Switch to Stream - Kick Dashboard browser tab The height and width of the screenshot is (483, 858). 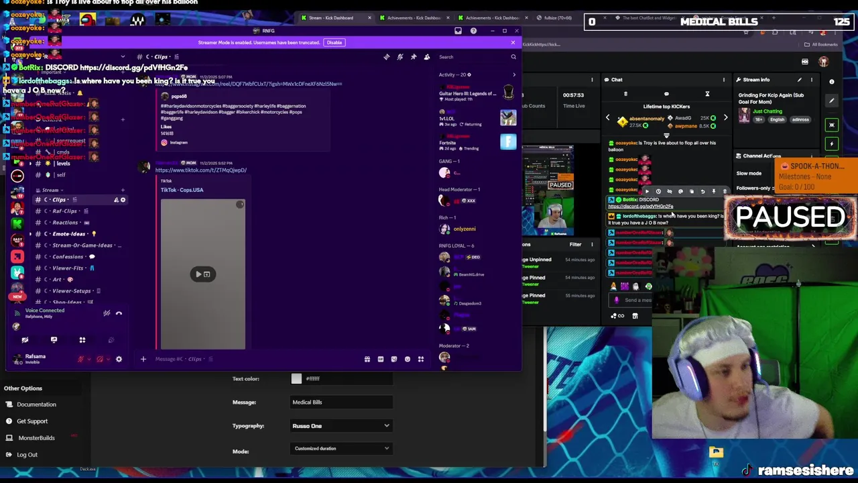tap(334, 18)
